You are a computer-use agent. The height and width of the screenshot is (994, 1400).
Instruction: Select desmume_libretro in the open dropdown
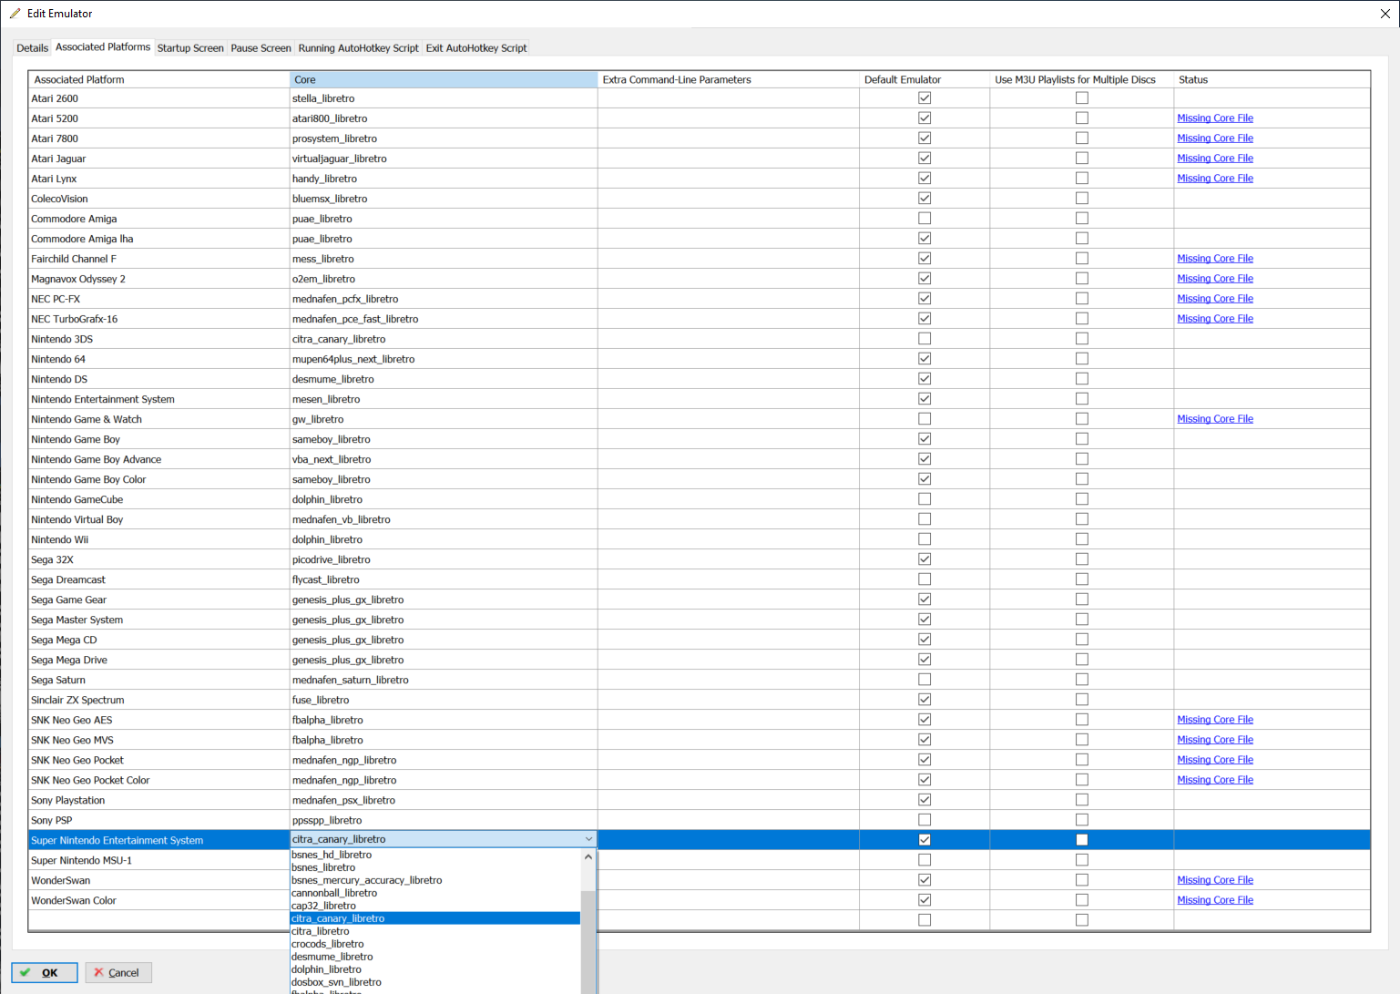tap(435, 957)
